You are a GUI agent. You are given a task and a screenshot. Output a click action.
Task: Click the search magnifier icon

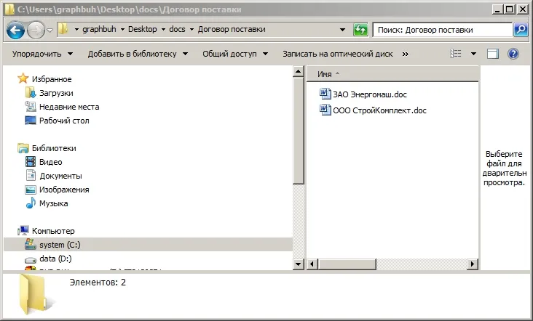521,30
